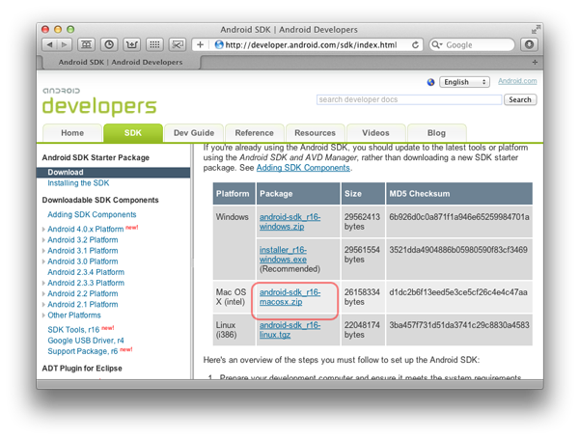Screen dimensions: 579x439
Task: Click the Linux MD5 checksum 3ba457f731d51da3741c29c8830a4583
Action: [459, 325]
